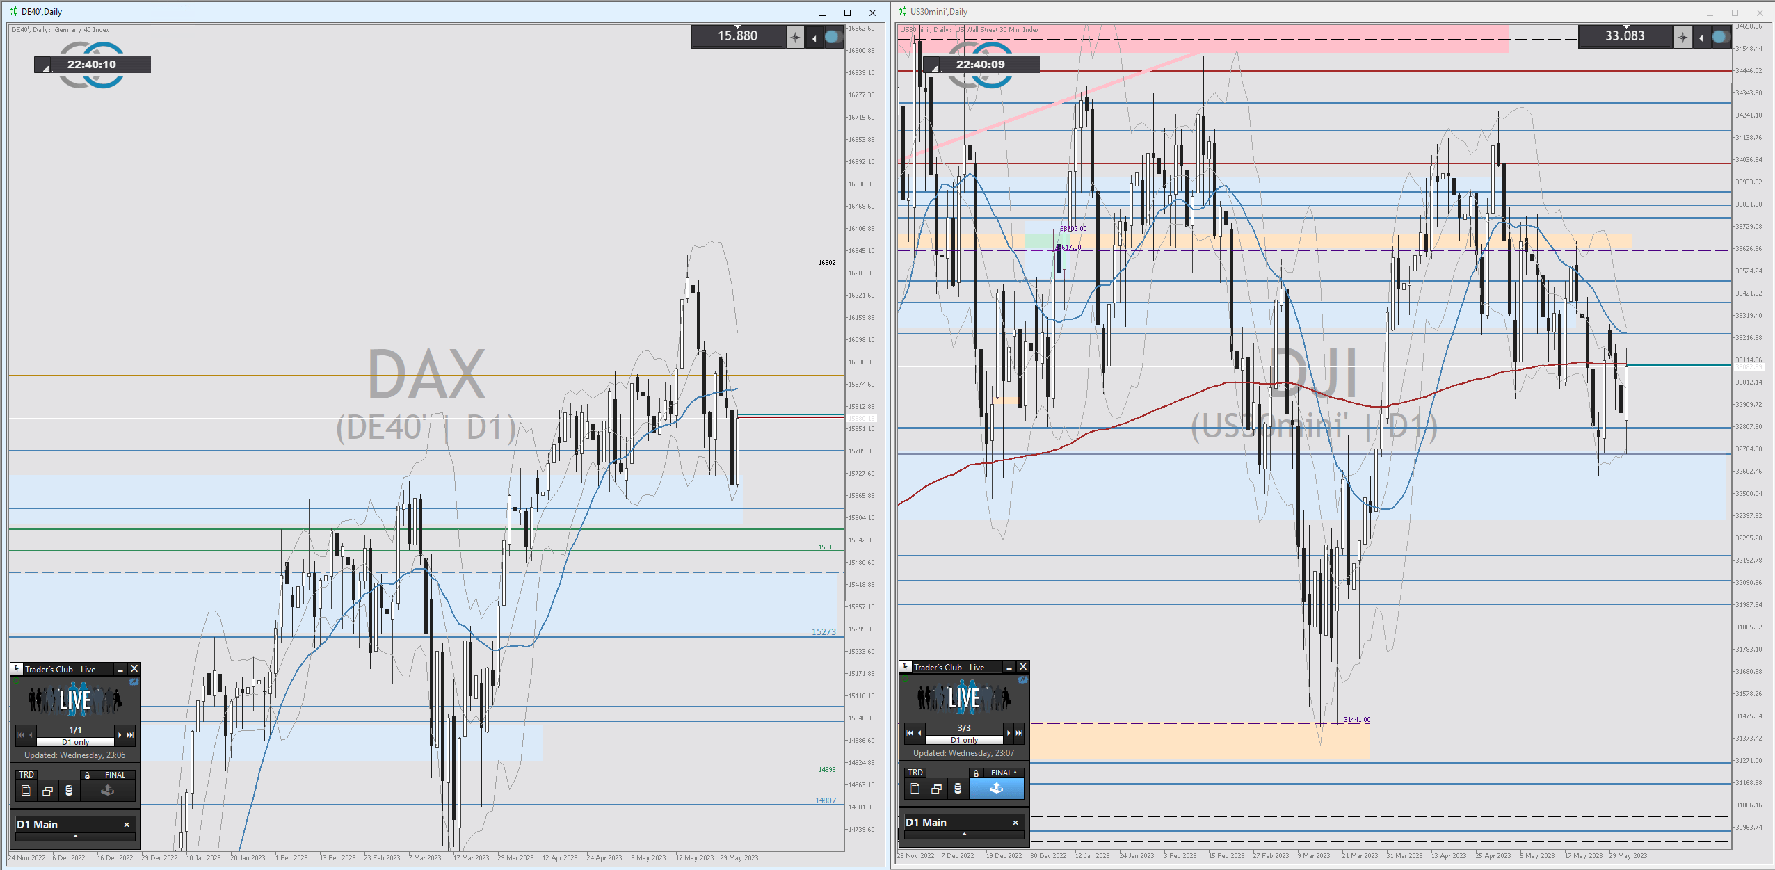Image resolution: width=1775 pixels, height=870 pixels.
Task: Click 14807 level label on DE40 chart
Action: pos(826,800)
